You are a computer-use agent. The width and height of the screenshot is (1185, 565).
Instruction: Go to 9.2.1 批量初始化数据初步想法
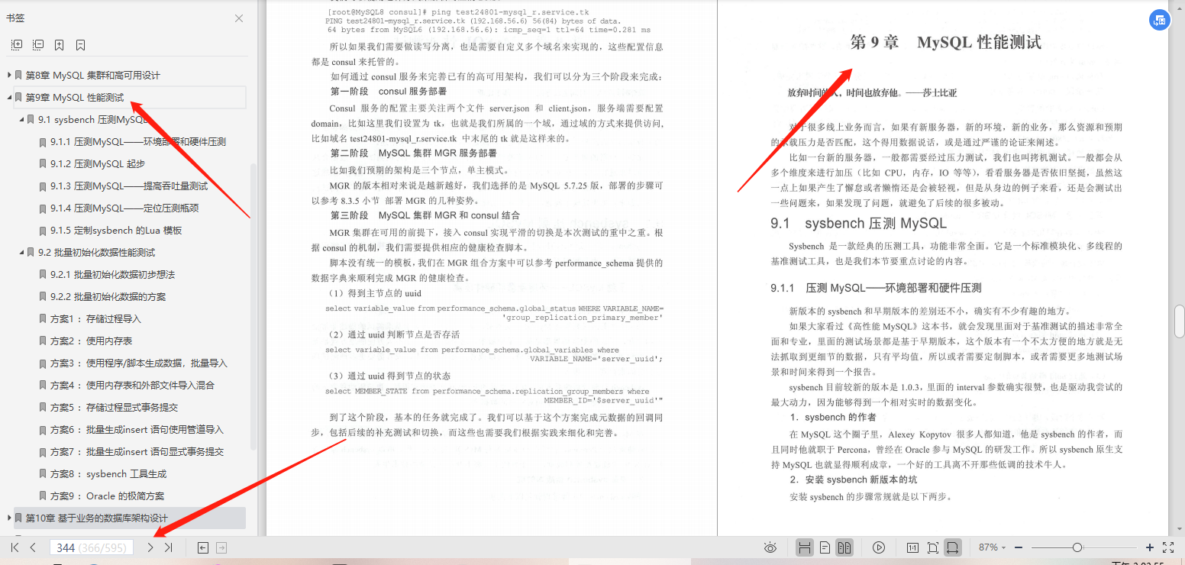[113, 275]
